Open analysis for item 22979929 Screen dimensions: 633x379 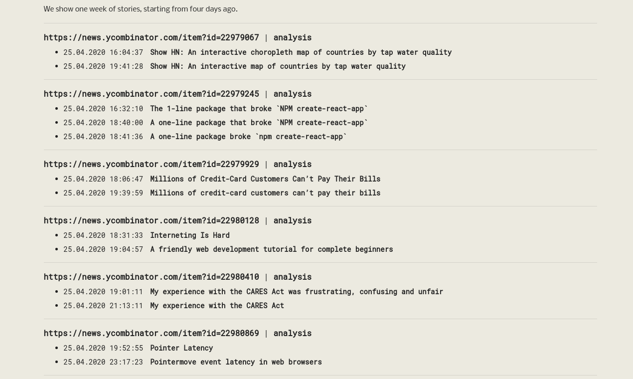[x=293, y=164]
